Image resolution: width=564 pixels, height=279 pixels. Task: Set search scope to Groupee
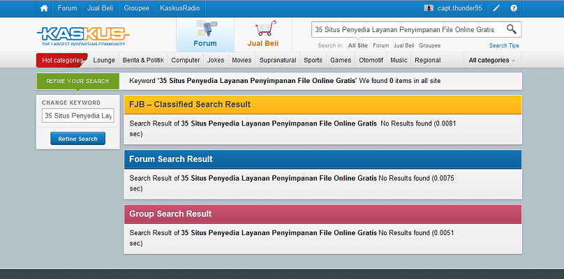click(x=429, y=45)
